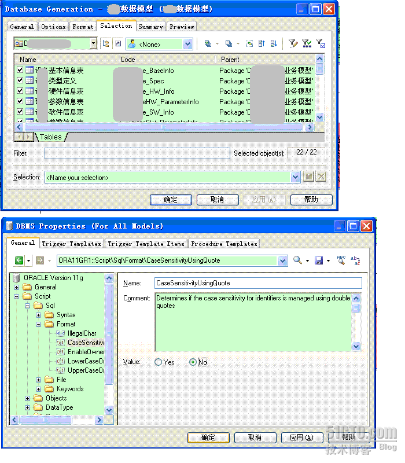Switch to Options tab in Database Generation
This screenshot has width=405, height=463.
click(53, 27)
